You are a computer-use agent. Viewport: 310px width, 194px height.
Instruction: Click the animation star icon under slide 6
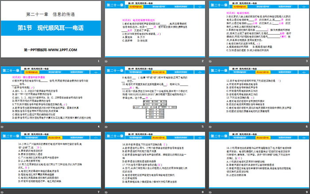210,127
